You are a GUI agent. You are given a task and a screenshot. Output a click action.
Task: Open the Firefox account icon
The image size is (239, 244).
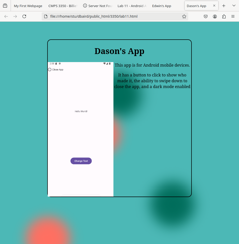[215, 16]
